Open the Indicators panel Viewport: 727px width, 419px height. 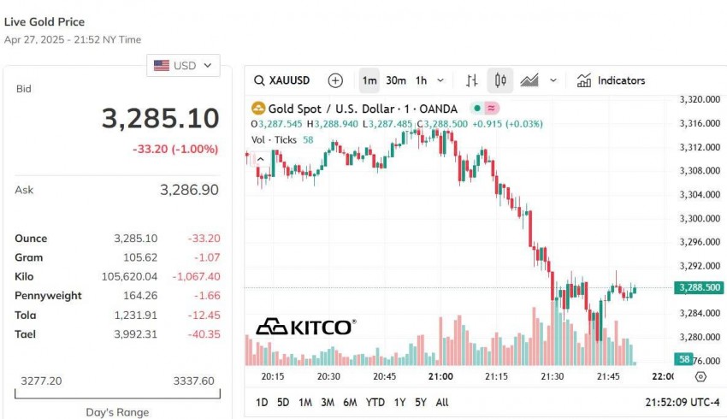tap(612, 80)
